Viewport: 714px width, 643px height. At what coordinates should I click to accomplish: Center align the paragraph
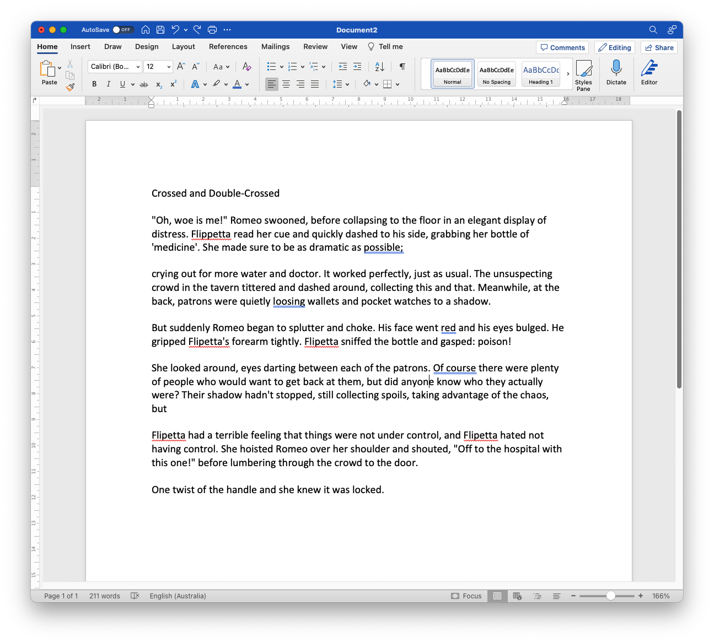pyautogui.click(x=286, y=84)
